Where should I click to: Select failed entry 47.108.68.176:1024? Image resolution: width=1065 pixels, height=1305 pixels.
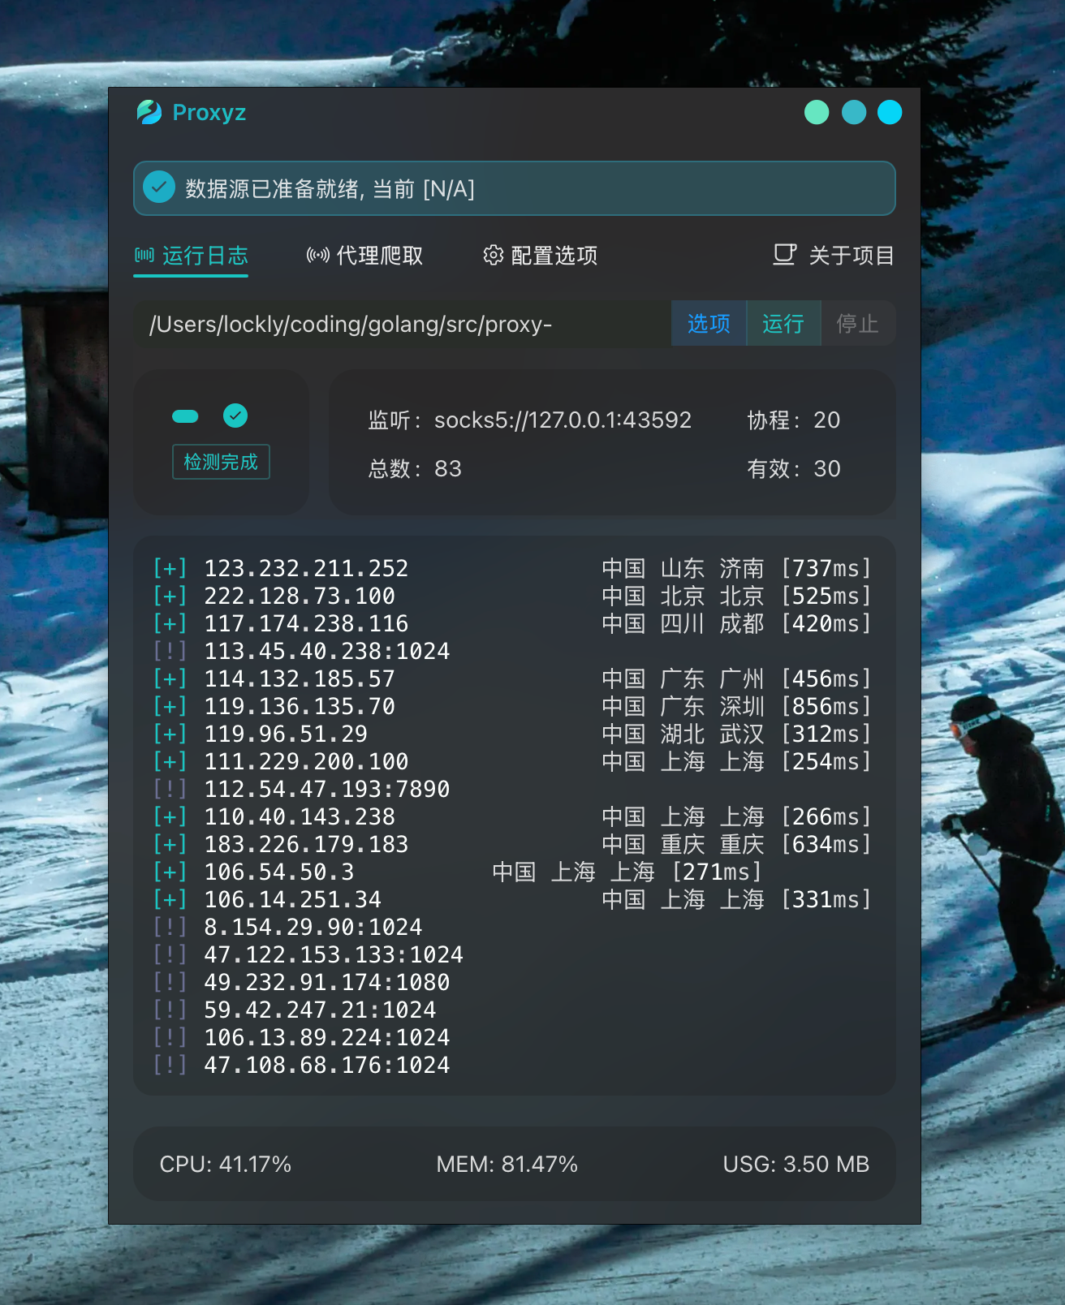[x=301, y=1065]
